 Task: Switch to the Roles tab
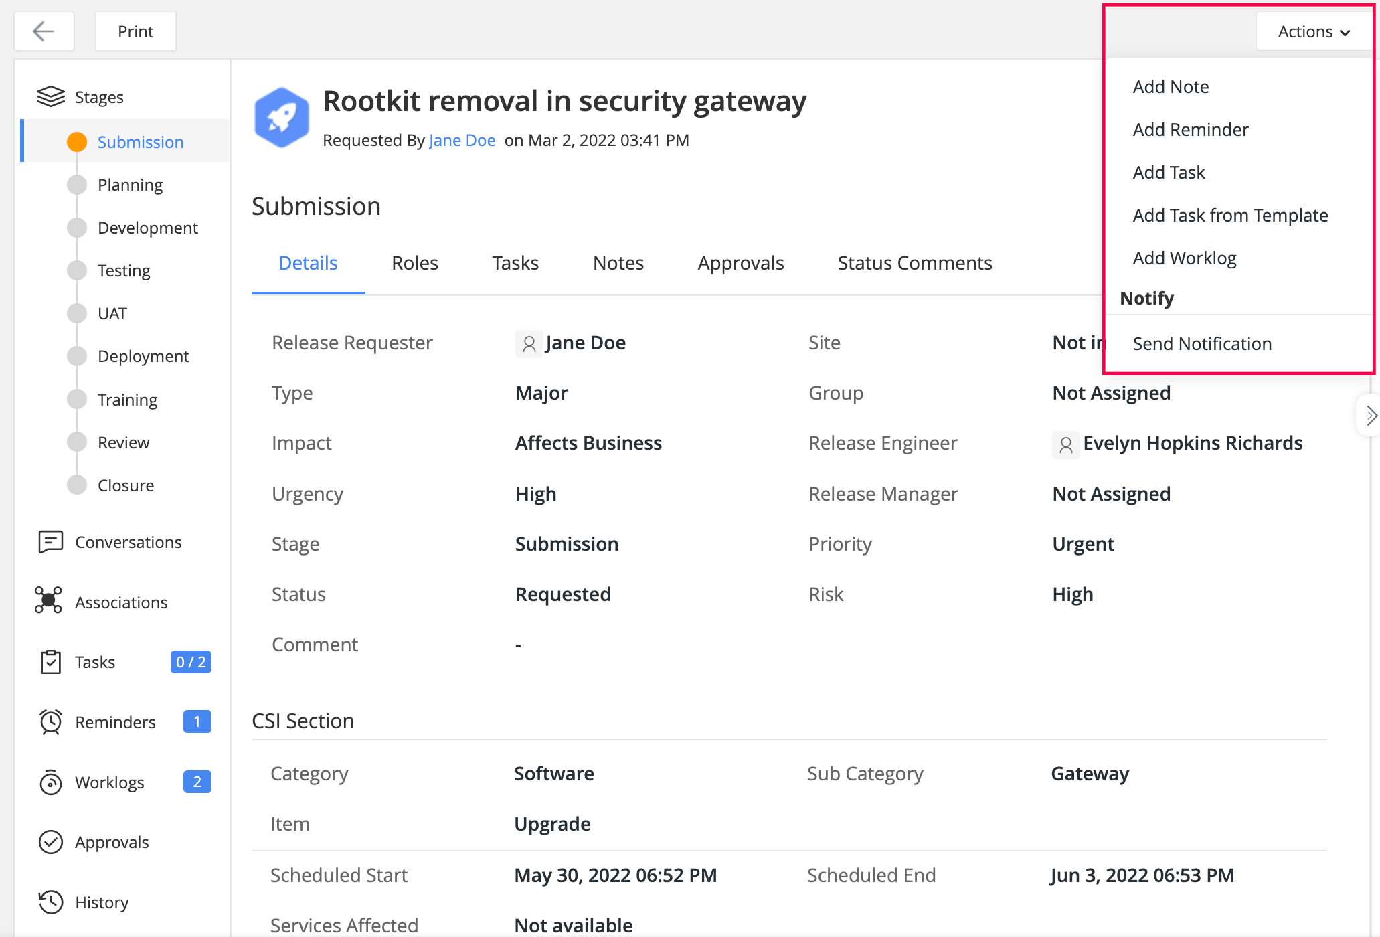coord(414,263)
